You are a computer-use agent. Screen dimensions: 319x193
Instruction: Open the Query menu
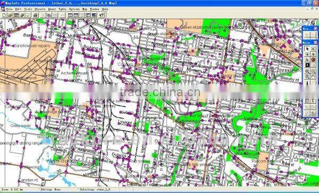tap(52, 9)
